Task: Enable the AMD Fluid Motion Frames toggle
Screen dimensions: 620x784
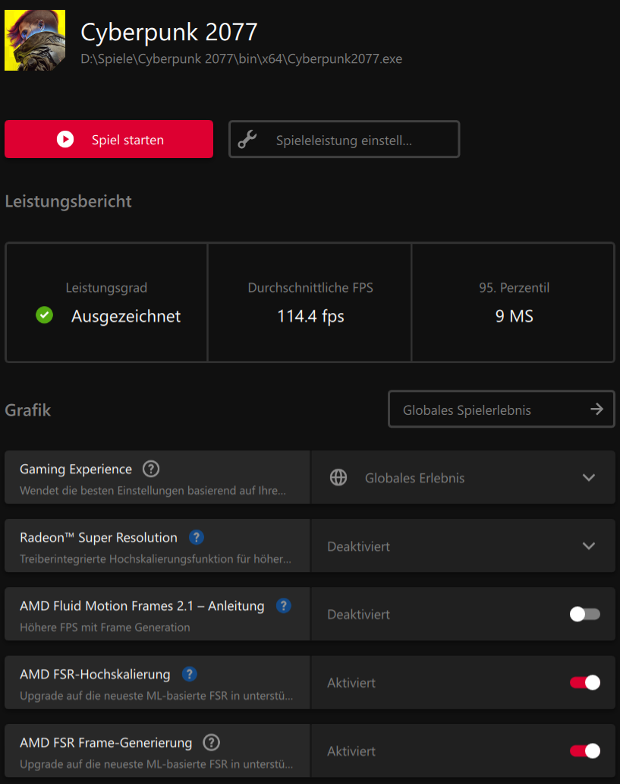Action: tap(585, 614)
